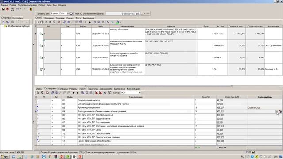Screen dimensions: 283x159
Task: Select the (1) Общежитие рабочих tree item
Action: [18, 26]
